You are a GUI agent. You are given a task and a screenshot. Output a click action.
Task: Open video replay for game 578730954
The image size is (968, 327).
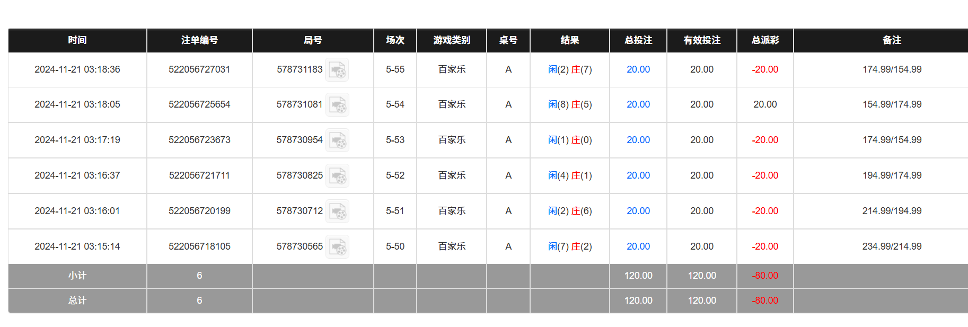tap(339, 140)
